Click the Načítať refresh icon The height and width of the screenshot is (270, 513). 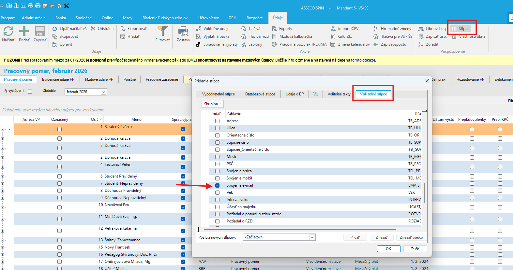pyautogui.click(x=8, y=32)
